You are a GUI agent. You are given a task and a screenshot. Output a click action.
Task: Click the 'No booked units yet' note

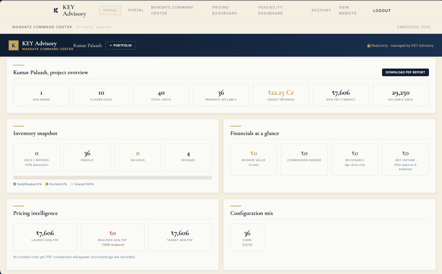[x=74, y=257]
